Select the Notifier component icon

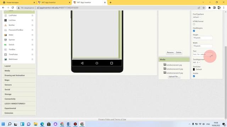click(6, 25)
